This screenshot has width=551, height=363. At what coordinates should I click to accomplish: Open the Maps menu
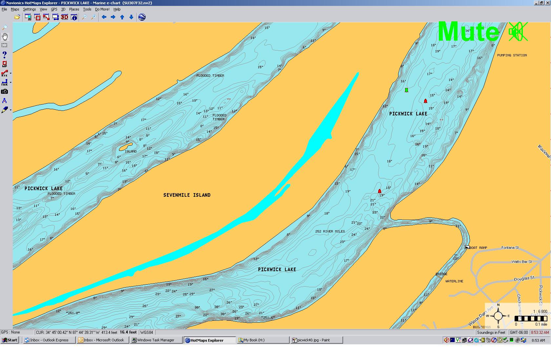pyautogui.click(x=15, y=9)
